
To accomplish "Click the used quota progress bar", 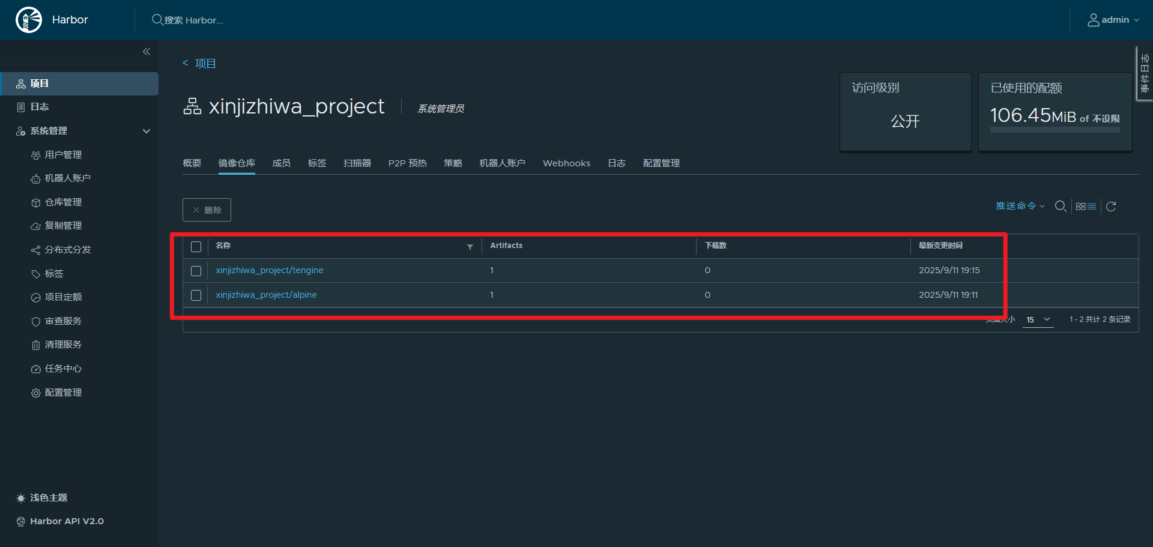I will click(x=1055, y=130).
